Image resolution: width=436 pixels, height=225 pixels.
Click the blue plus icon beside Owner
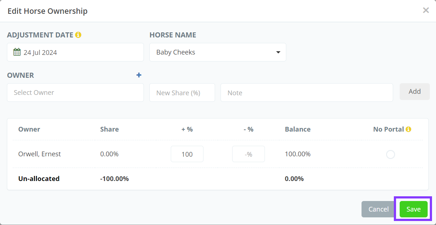click(x=139, y=75)
